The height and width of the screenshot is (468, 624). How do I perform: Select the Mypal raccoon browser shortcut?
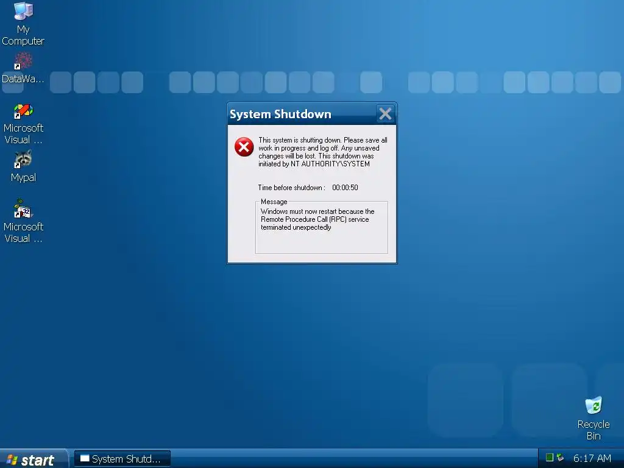pyautogui.click(x=23, y=166)
